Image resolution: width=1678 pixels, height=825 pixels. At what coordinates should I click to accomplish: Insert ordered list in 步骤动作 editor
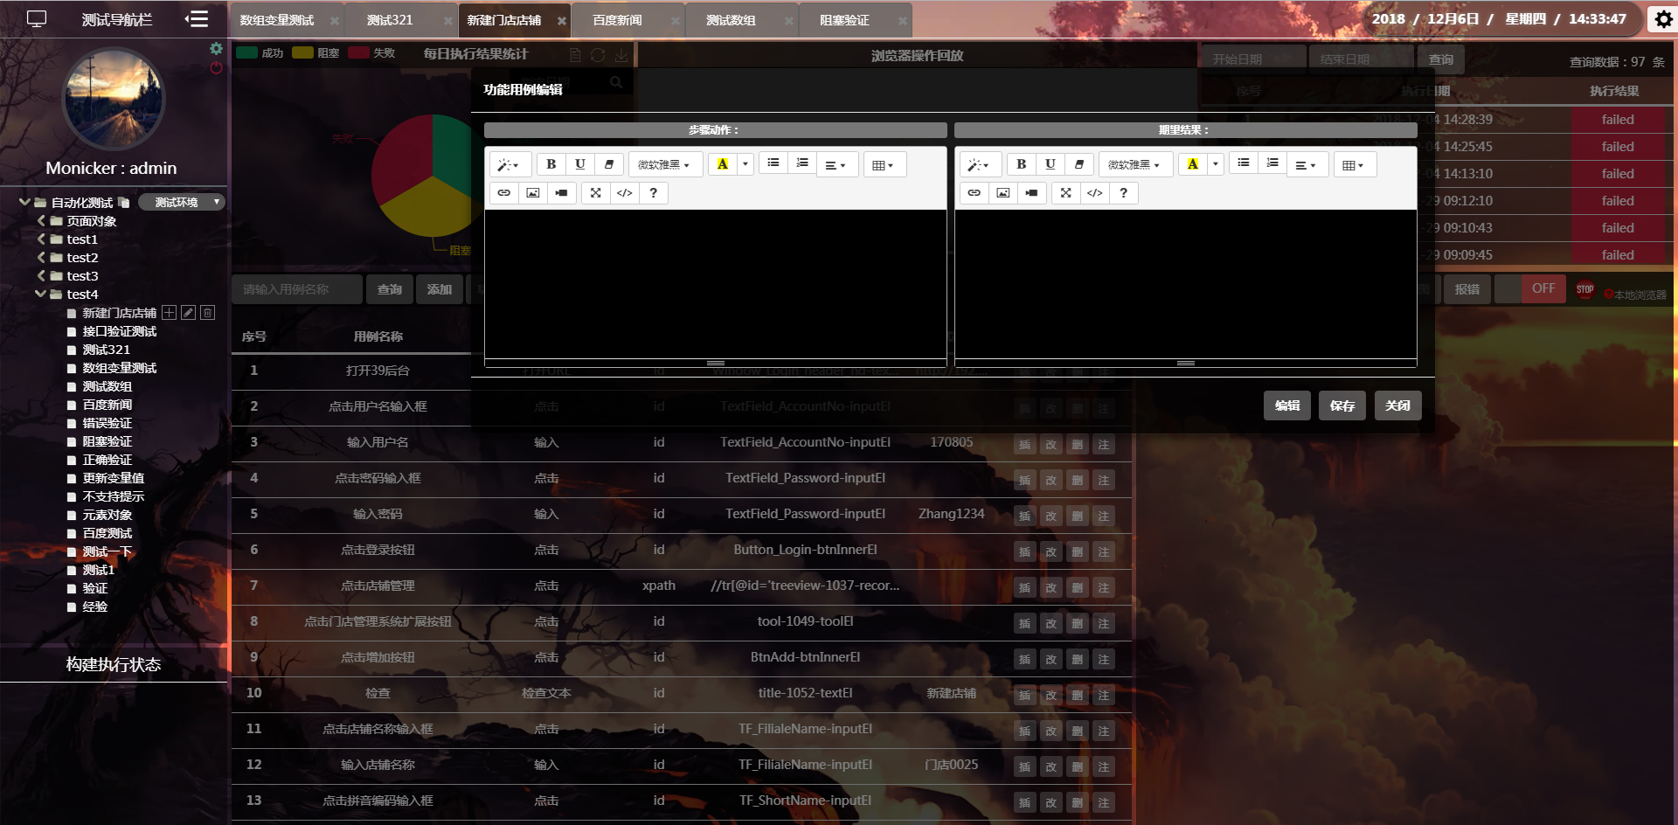coord(802,163)
